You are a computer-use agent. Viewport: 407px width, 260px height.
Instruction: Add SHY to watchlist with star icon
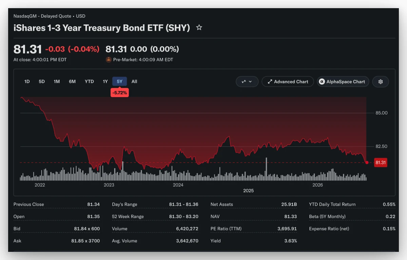tap(199, 27)
